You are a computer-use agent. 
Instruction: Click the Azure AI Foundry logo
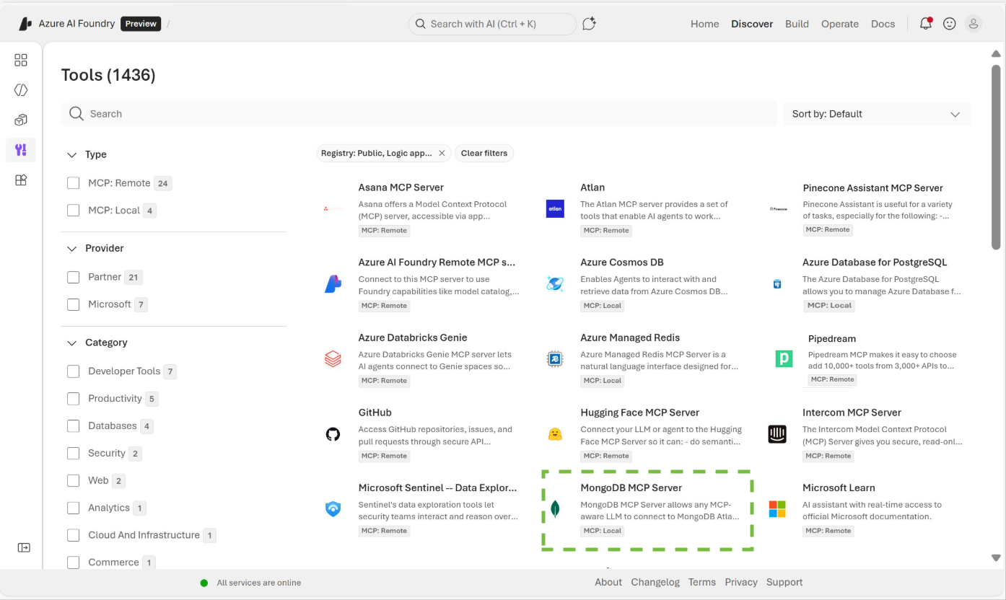tap(24, 22)
